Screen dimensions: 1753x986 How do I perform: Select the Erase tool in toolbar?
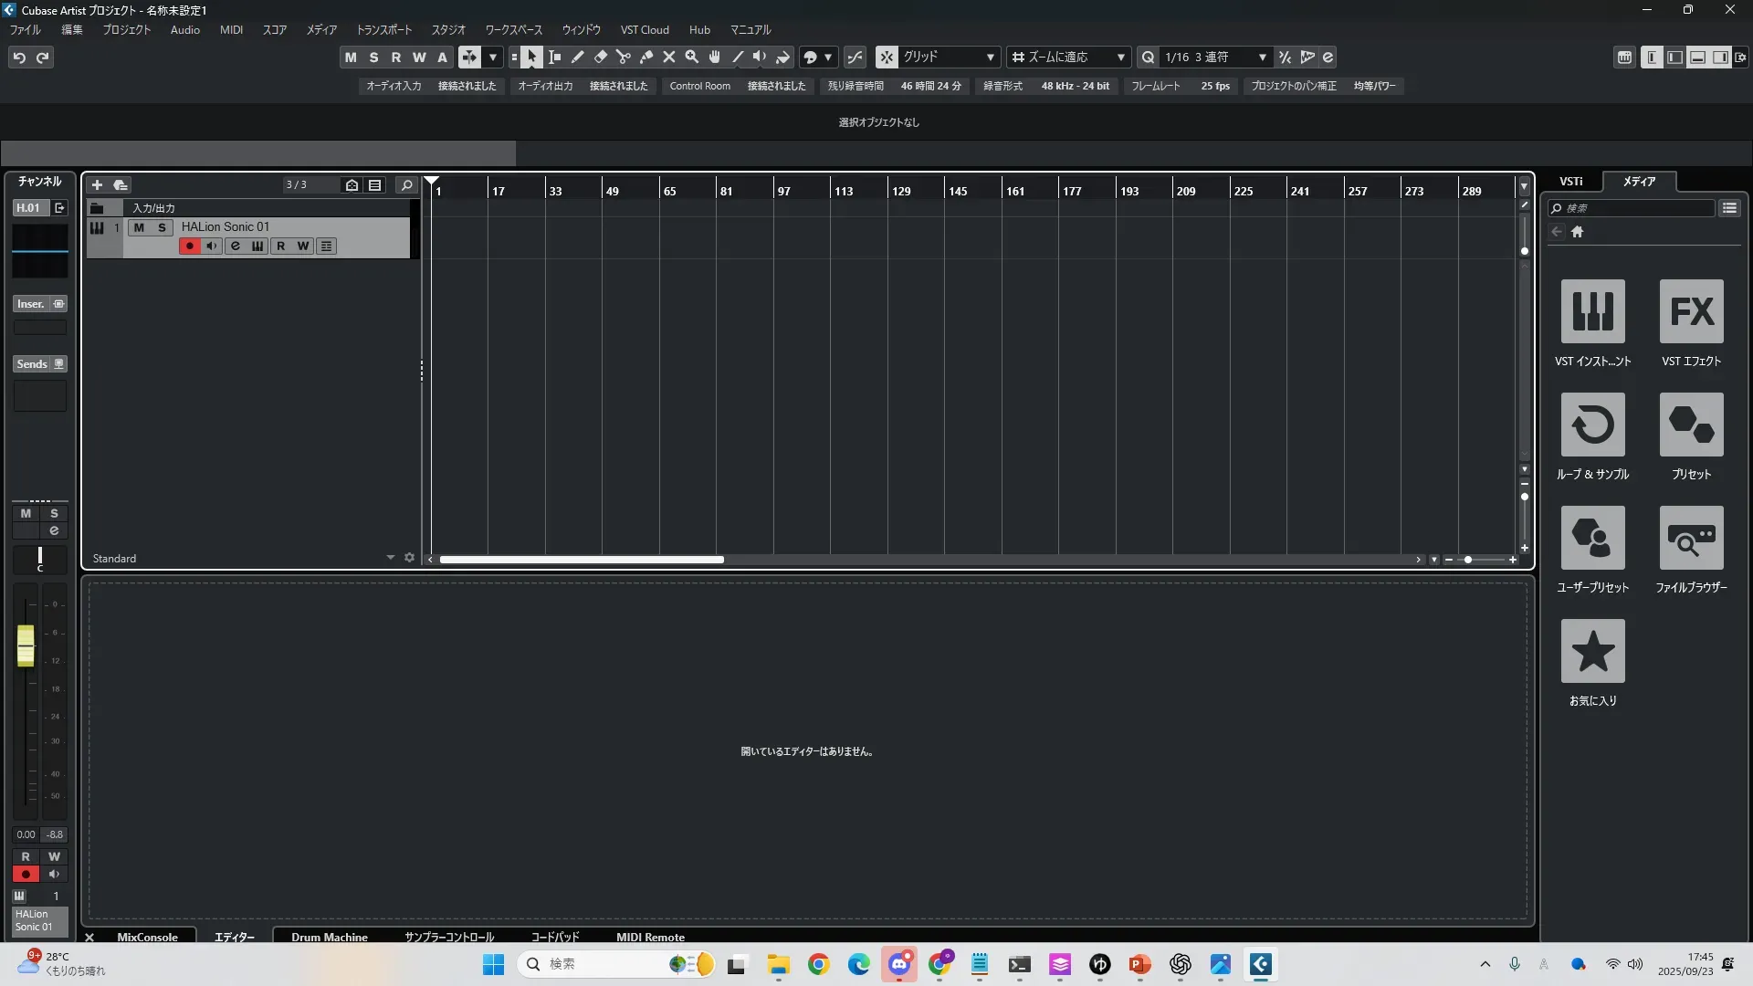click(600, 57)
